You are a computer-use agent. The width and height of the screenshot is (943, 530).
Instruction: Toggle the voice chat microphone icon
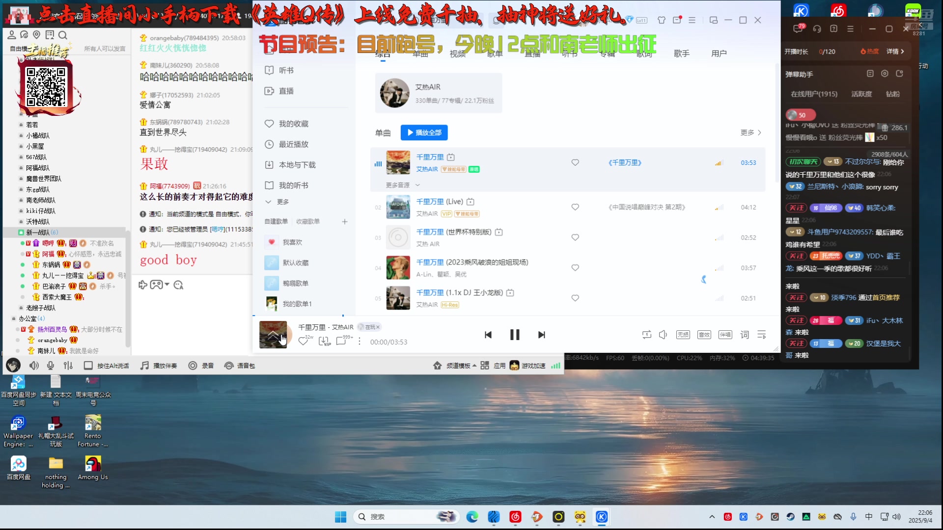tap(50, 366)
